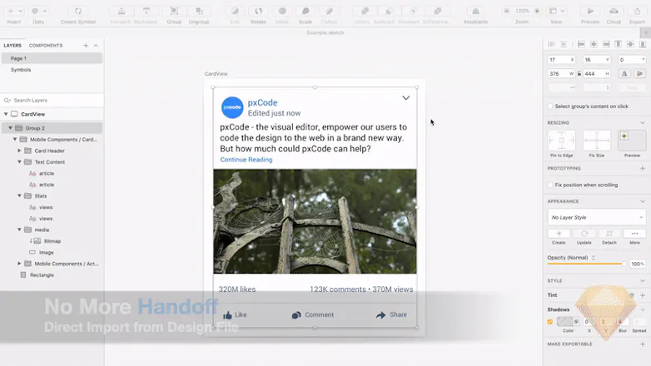Click the Pin to Edge control
The image size is (651, 366).
click(561, 141)
